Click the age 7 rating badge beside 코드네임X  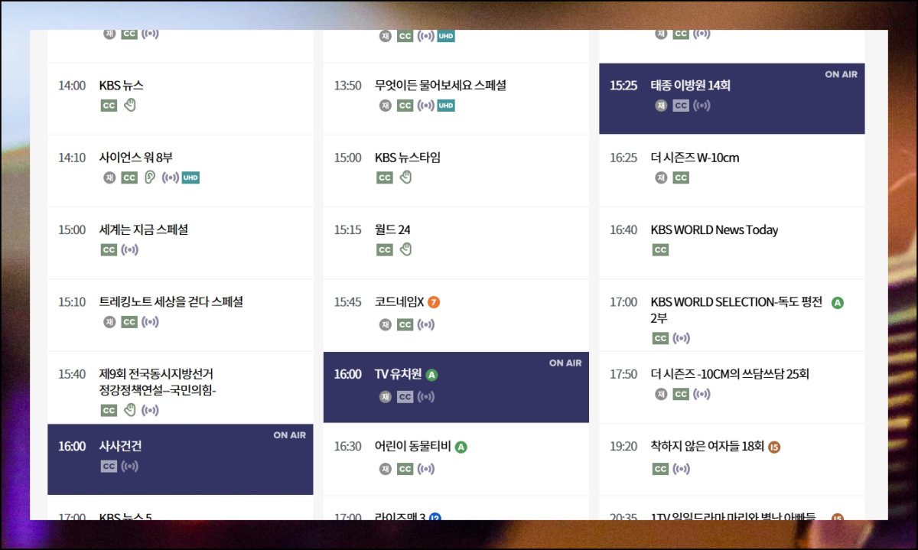[x=434, y=302]
